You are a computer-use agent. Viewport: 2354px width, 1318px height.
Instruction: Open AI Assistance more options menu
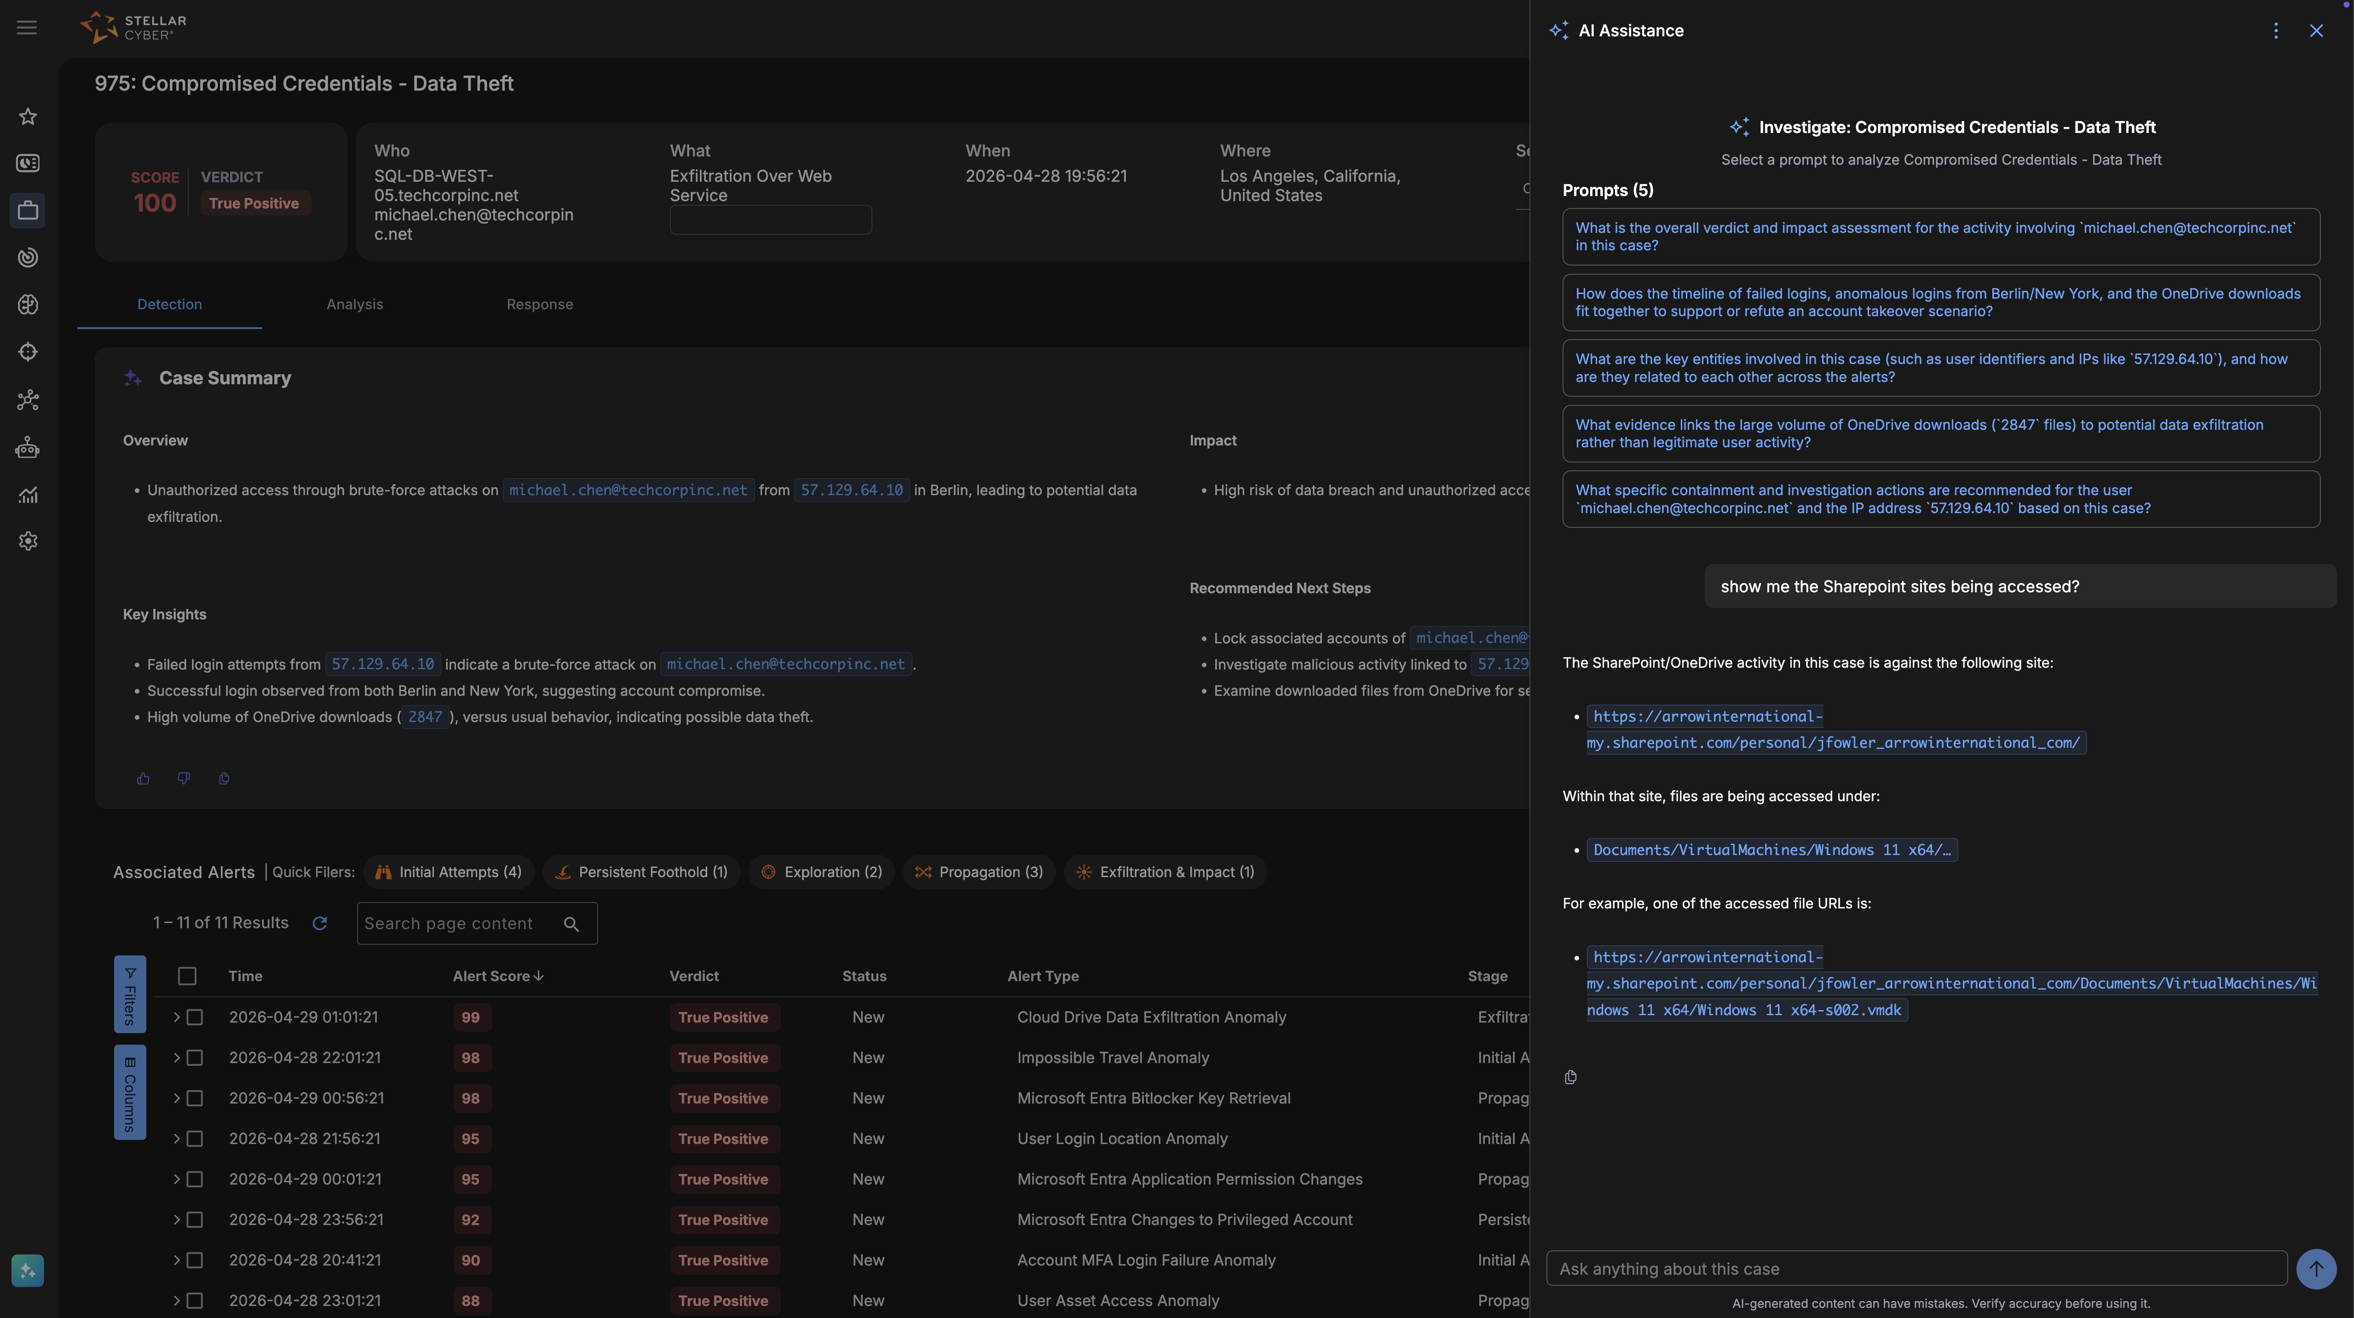pos(2276,31)
